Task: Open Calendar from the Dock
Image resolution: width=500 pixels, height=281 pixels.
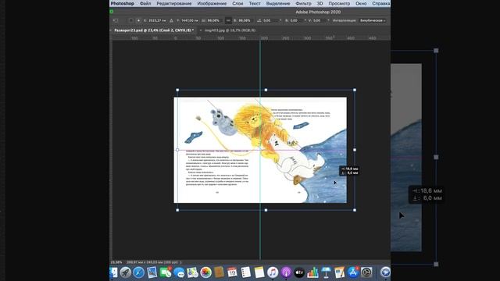Action: pos(233,272)
